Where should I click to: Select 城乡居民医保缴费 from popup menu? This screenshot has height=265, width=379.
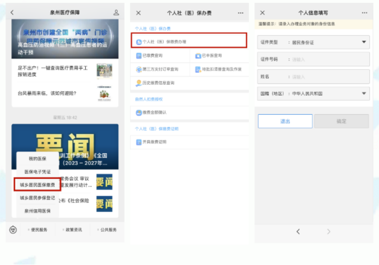[37, 185]
